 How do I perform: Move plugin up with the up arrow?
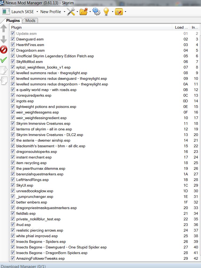3,28
